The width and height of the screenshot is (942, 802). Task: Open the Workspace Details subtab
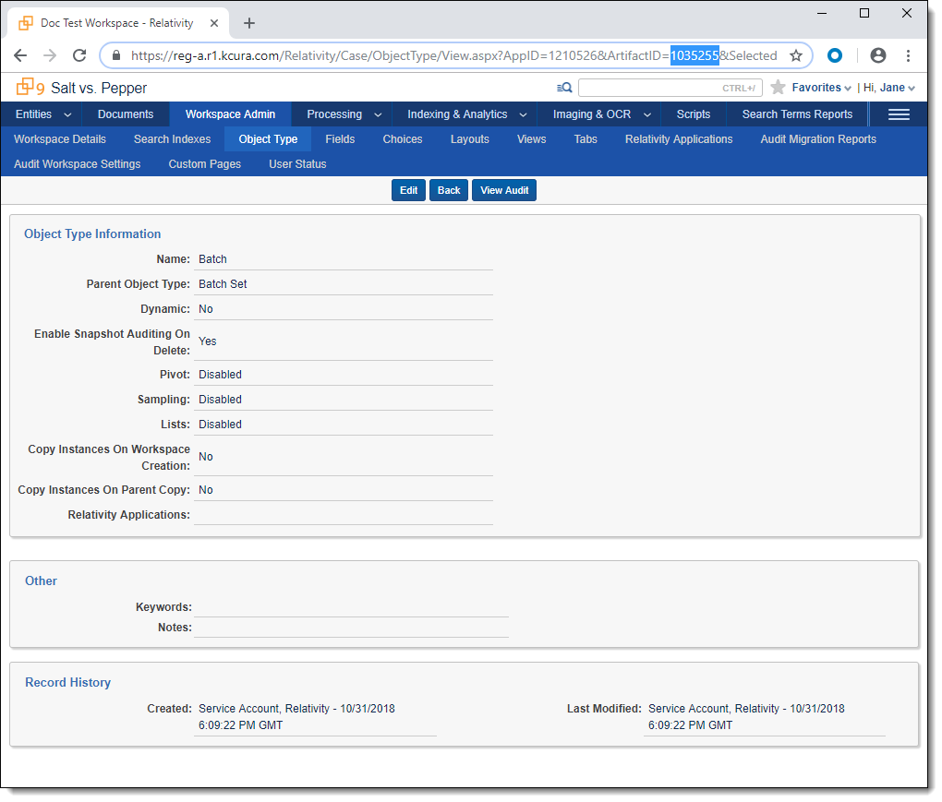coord(60,139)
